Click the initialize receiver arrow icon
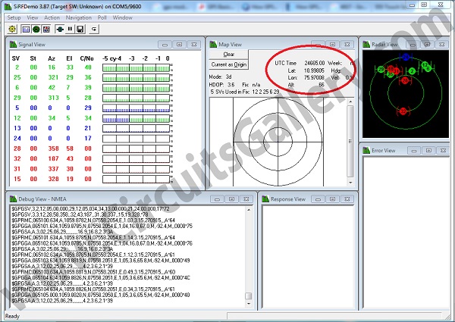455x322 pixels. coord(94,29)
